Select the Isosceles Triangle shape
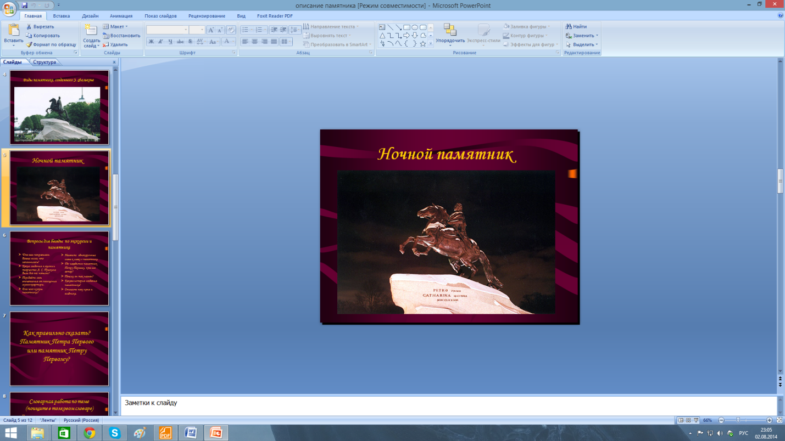 [382, 35]
